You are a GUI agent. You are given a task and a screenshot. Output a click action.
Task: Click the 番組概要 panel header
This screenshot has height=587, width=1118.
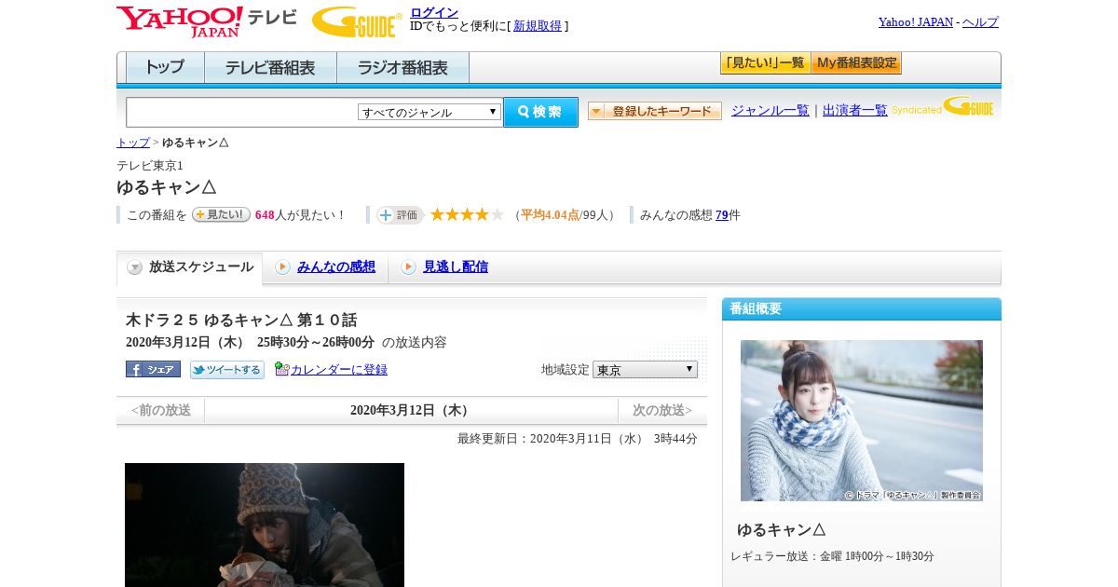point(862,309)
